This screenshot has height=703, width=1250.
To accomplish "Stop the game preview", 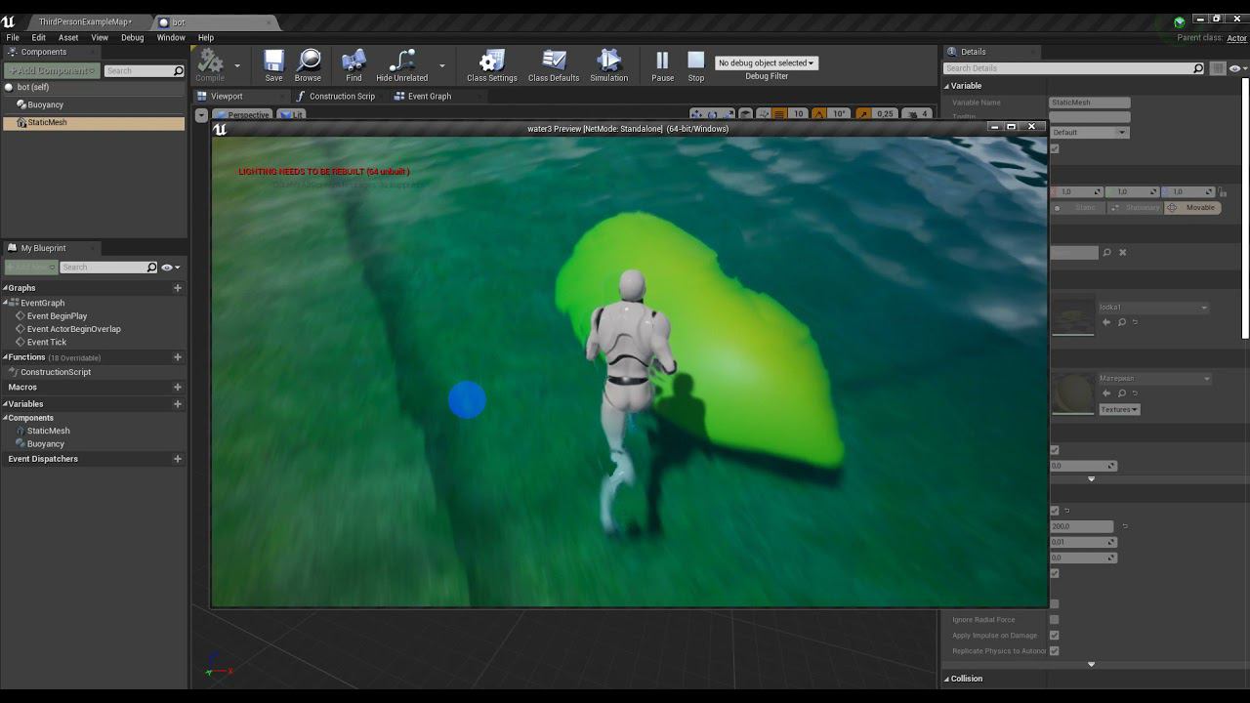I will [x=695, y=65].
